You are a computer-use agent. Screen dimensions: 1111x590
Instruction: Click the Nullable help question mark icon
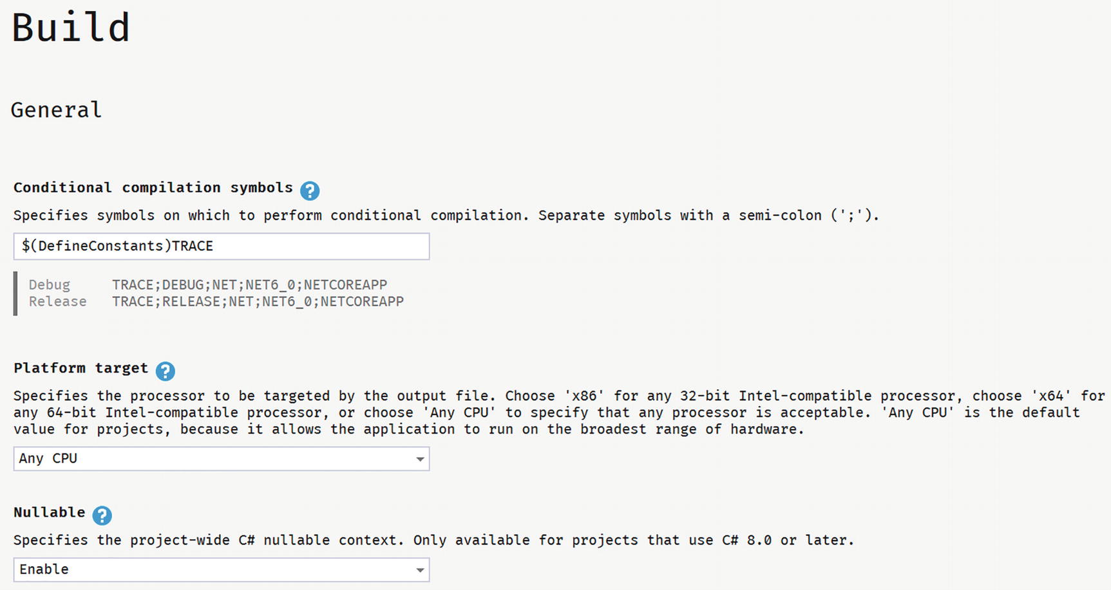tap(102, 515)
